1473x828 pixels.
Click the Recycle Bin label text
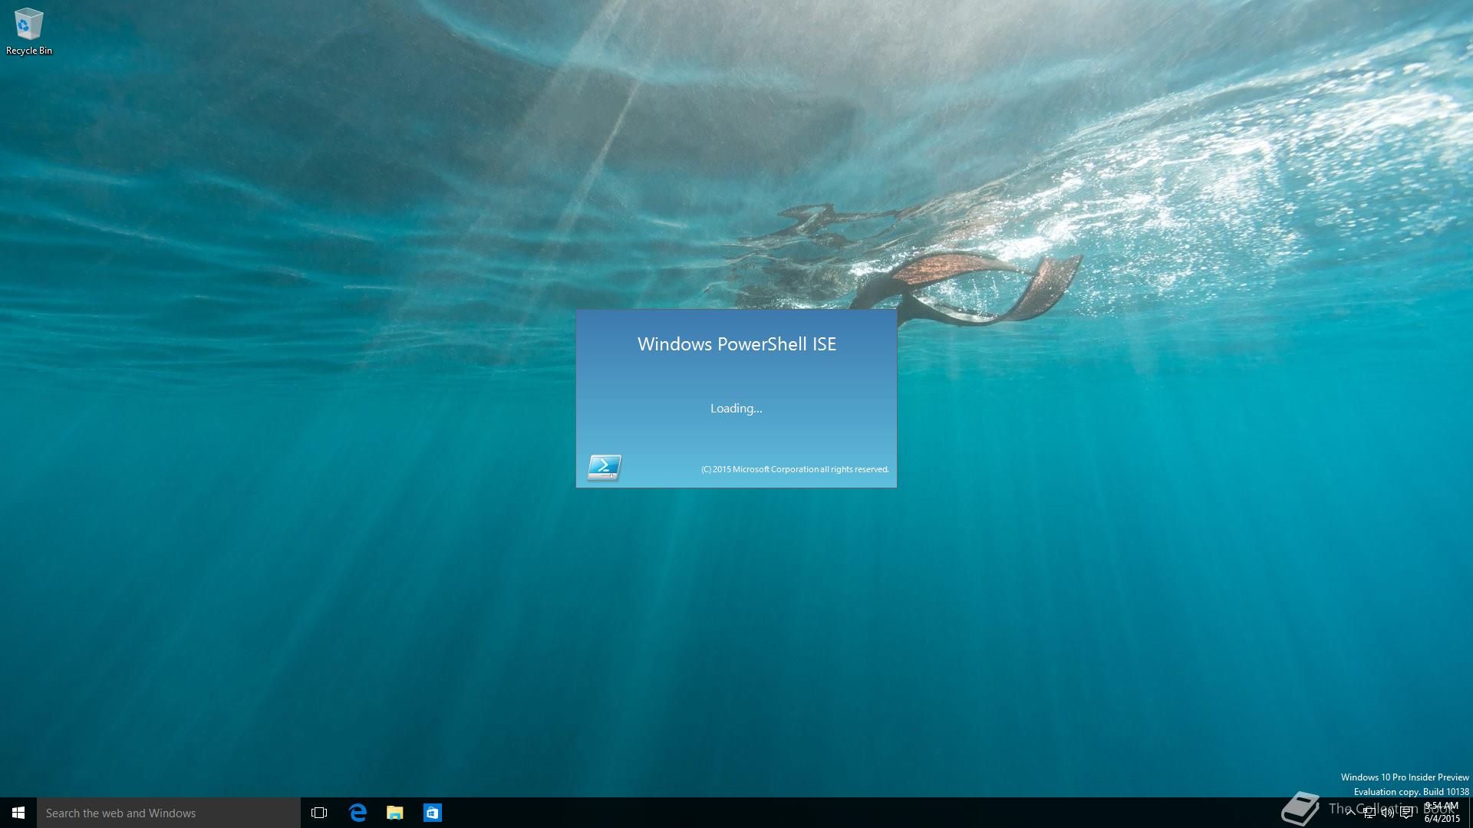coord(29,51)
